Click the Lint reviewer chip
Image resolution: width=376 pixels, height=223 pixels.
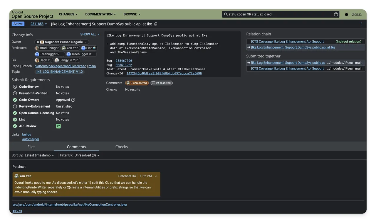click(89, 48)
